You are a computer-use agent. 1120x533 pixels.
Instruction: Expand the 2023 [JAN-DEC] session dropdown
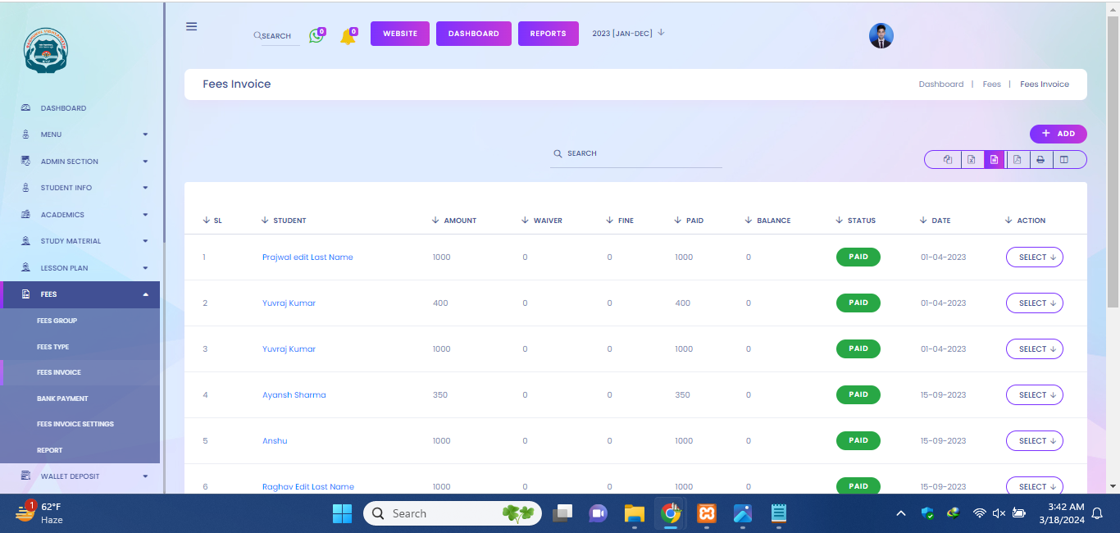pos(628,33)
